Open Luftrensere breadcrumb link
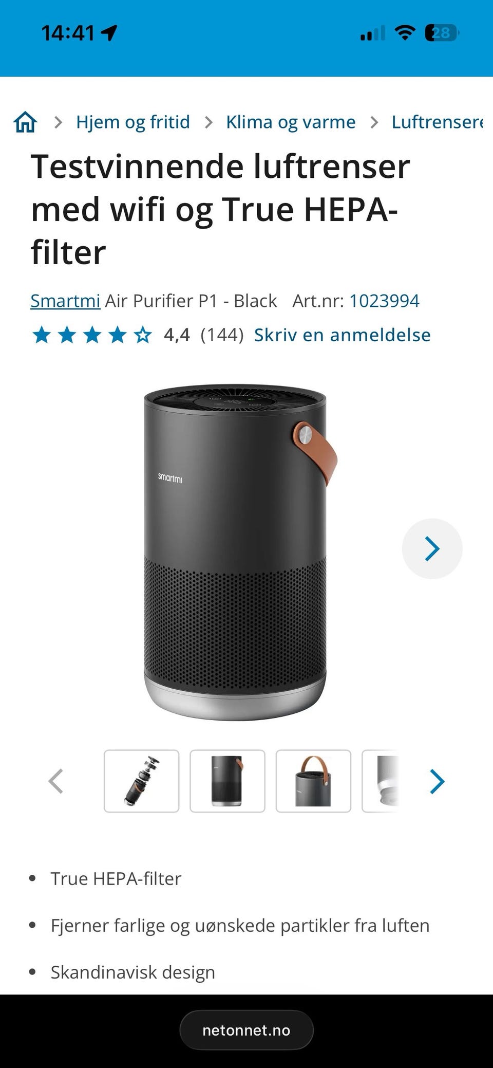The image size is (493, 1068). (438, 122)
